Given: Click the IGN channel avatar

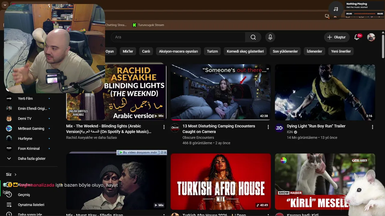Looking at the screenshot, I should pos(279,128).
